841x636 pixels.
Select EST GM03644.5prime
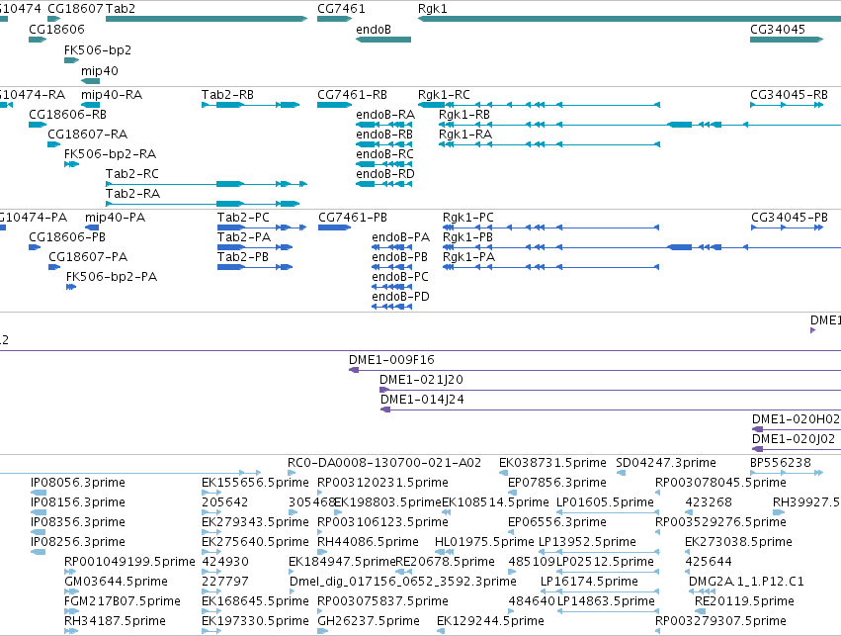pos(71,591)
